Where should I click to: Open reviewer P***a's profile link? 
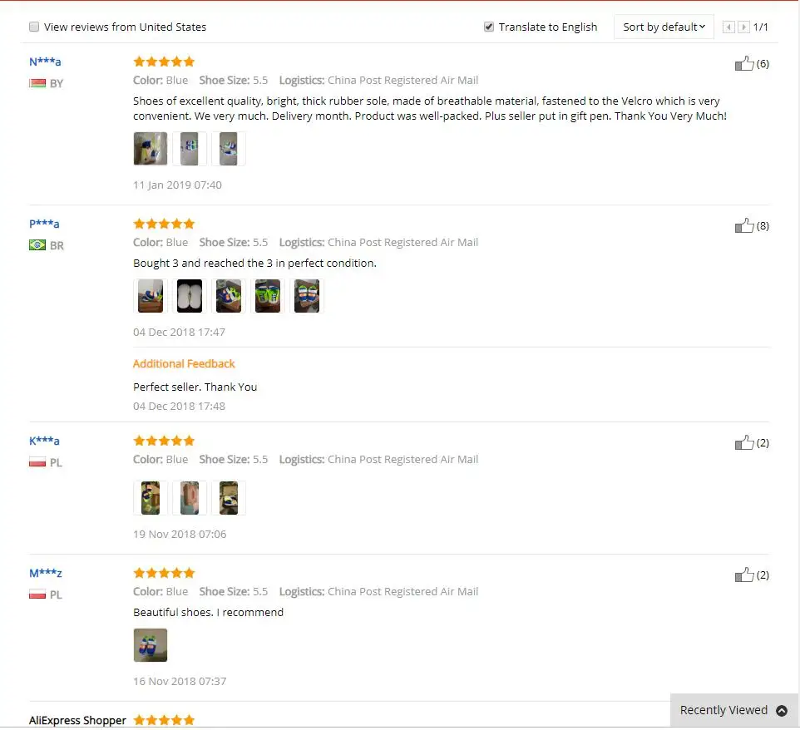(44, 224)
